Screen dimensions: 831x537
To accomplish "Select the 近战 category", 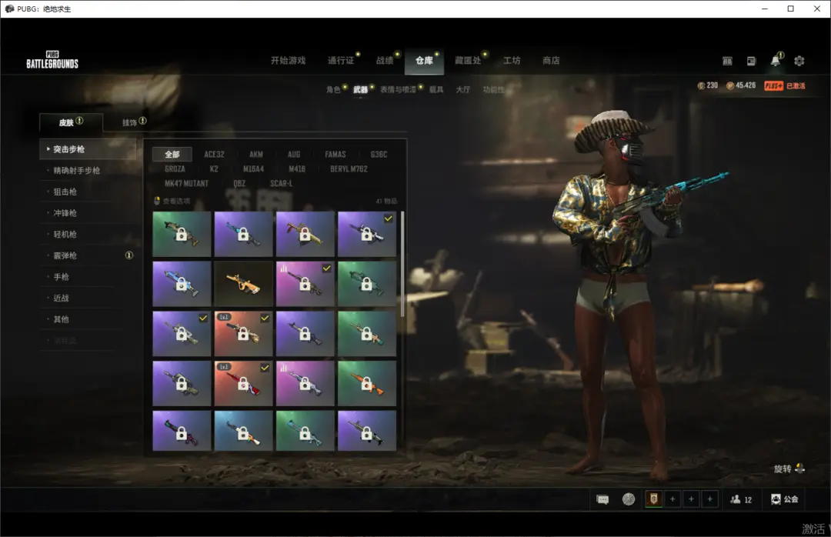I will pyautogui.click(x=62, y=298).
